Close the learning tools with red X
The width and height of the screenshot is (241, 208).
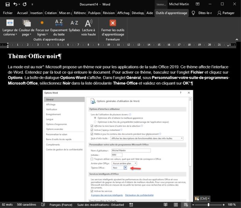(113, 23)
